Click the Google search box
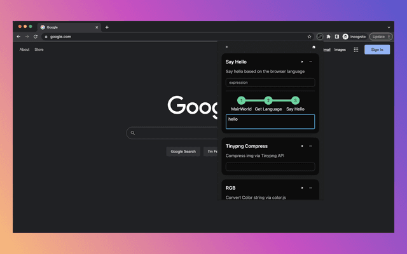This screenshot has width=407, height=254. point(172,133)
